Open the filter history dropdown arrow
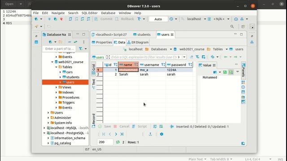 [x=184, y=57]
